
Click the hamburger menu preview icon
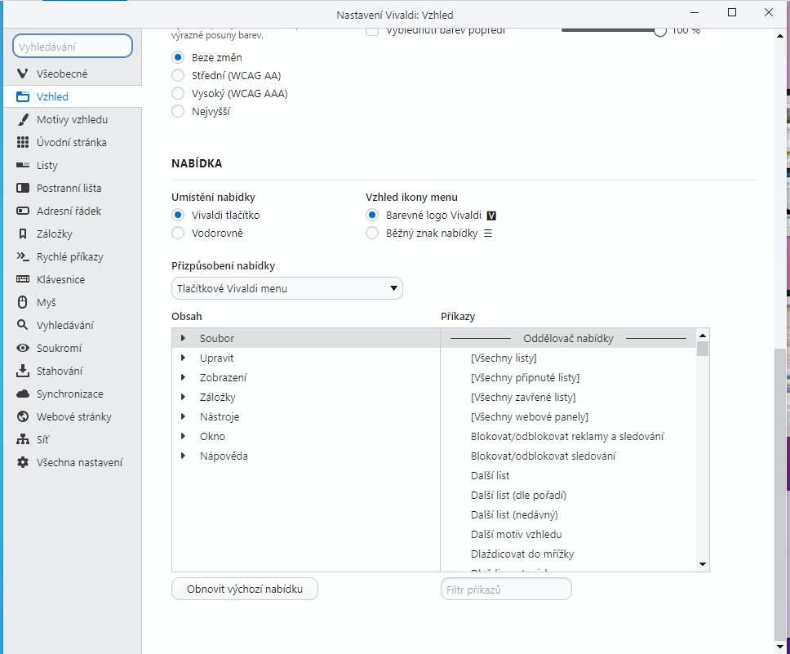(488, 234)
